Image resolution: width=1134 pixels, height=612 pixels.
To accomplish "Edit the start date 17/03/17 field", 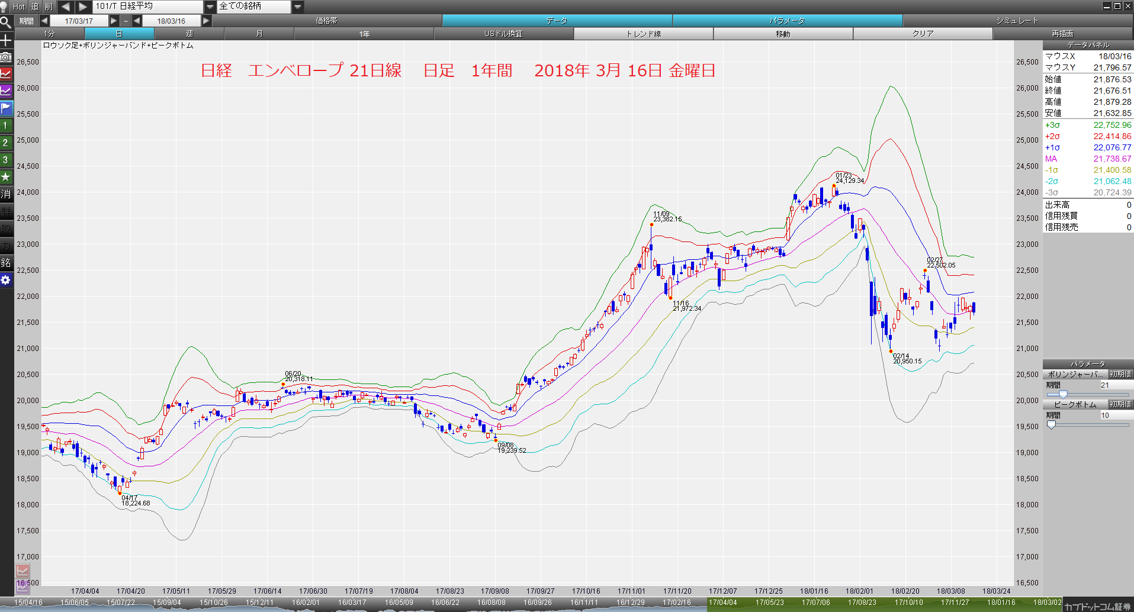I will [79, 21].
